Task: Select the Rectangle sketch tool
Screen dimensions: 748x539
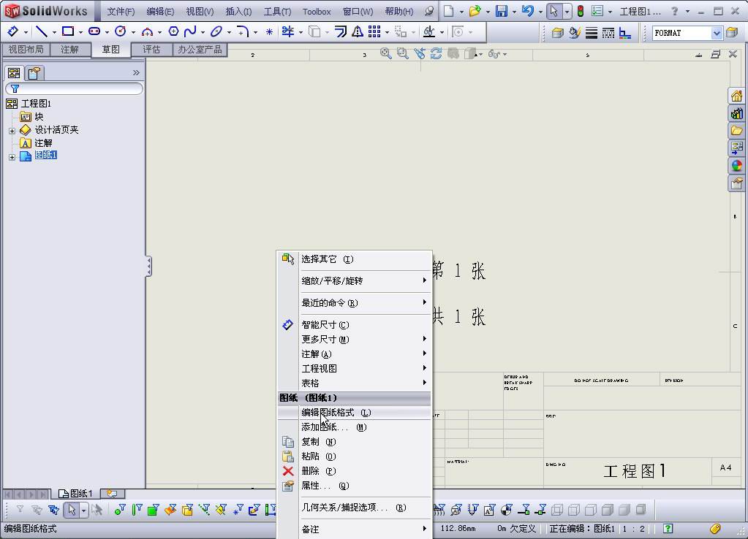Action: tap(68, 32)
